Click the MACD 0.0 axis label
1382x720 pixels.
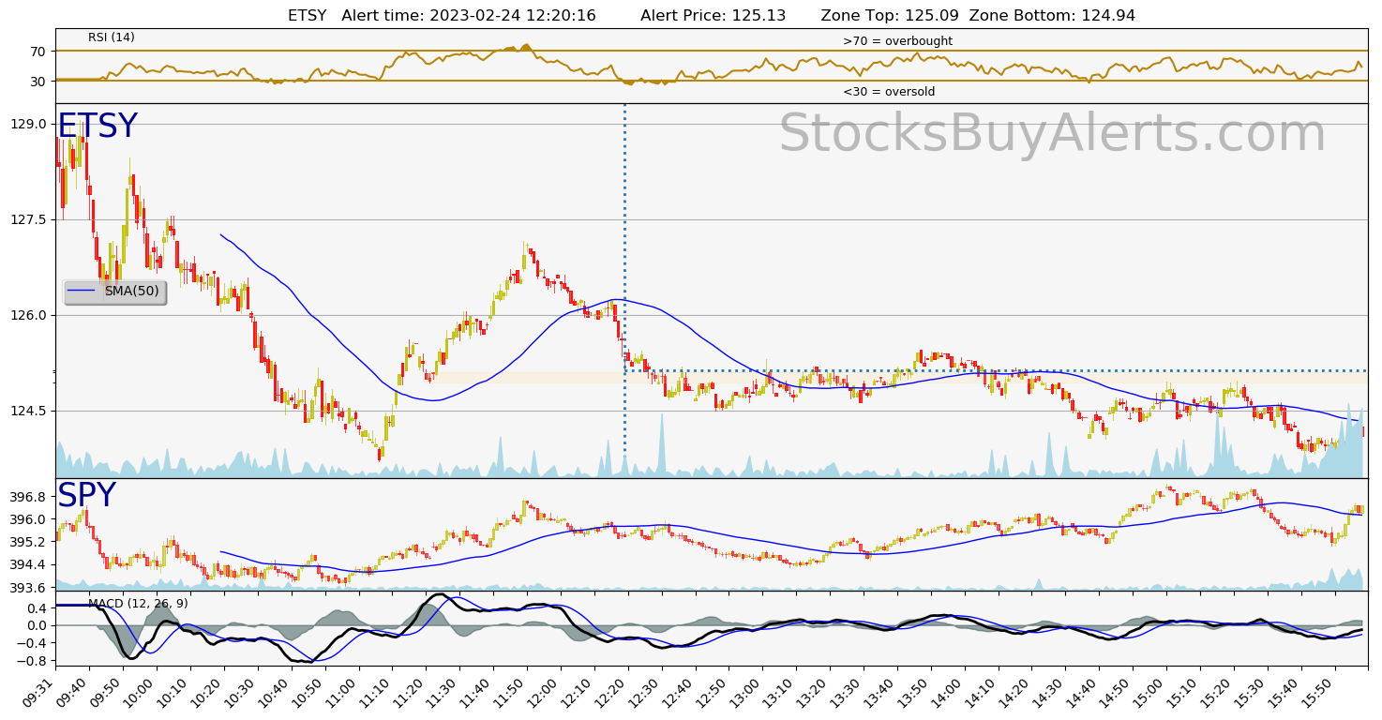(x=38, y=625)
